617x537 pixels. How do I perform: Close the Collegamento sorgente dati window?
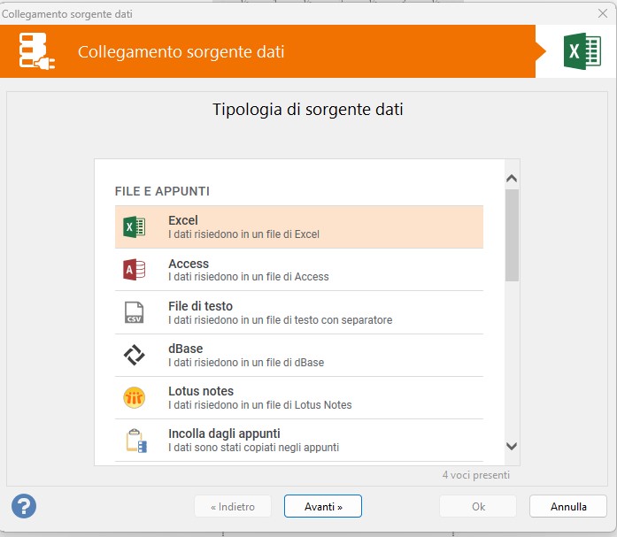(603, 13)
